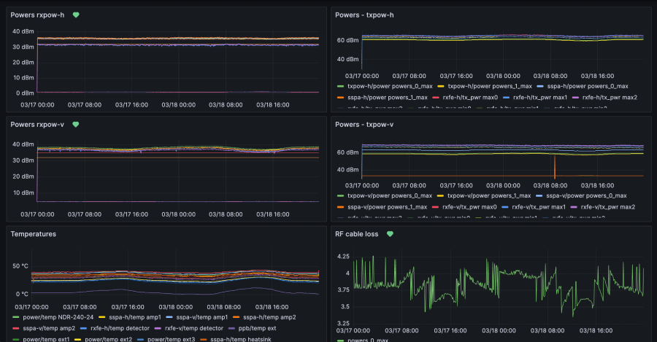Open the Powers - txpow-h panel title menu
The width and height of the screenshot is (657, 342).
(x=364, y=15)
